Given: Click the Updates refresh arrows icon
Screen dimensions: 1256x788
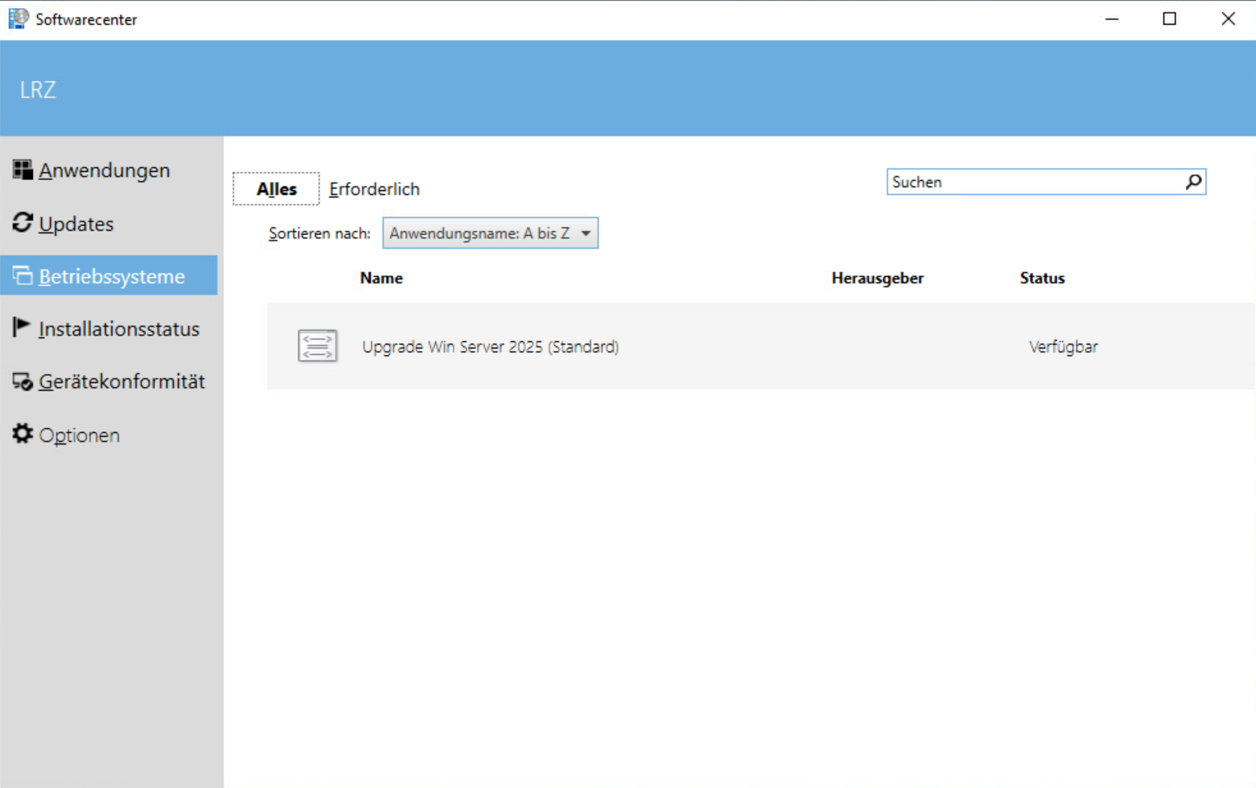Looking at the screenshot, I should [23, 223].
